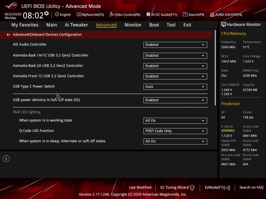Click the EzMode exit arrow icon

[227, 188]
